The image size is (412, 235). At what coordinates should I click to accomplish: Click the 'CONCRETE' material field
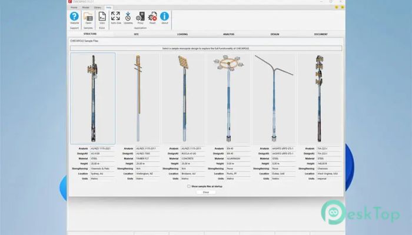[x=193, y=159]
